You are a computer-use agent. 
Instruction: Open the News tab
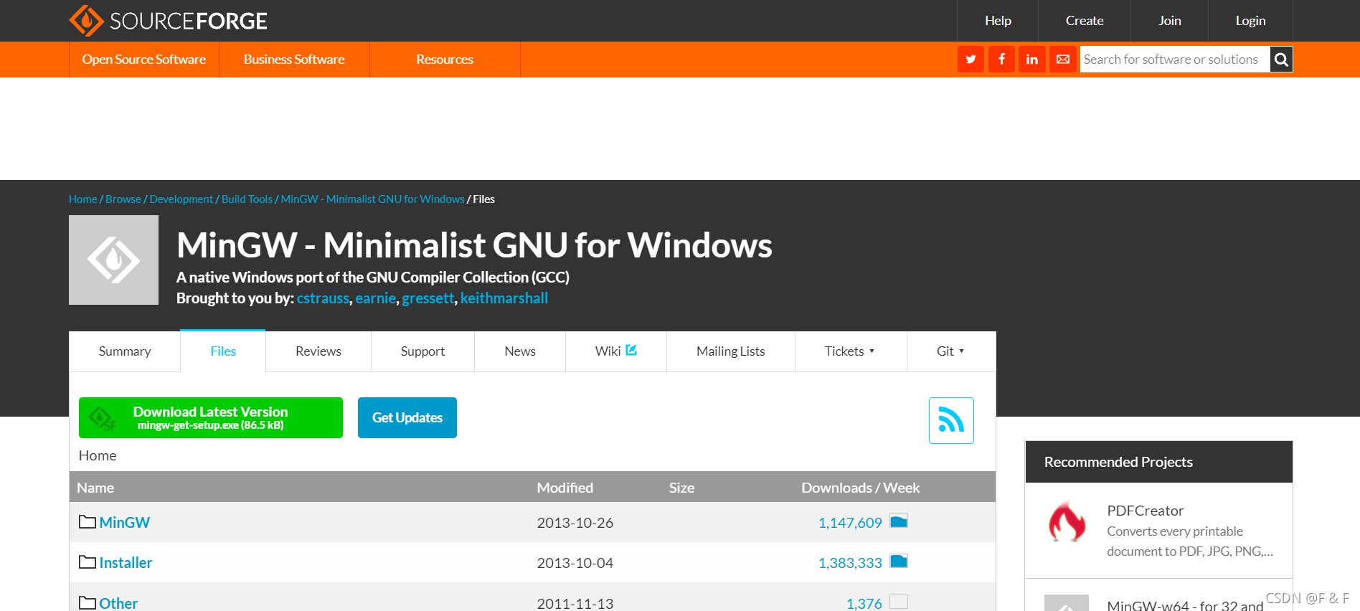[520, 351]
